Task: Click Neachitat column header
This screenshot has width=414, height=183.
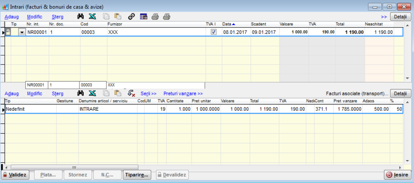Action: (x=379, y=24)
